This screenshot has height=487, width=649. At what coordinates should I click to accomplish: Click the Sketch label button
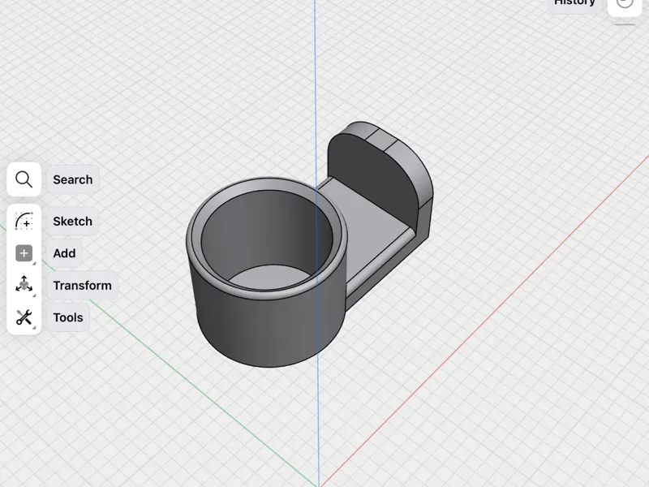pos(72,221)
